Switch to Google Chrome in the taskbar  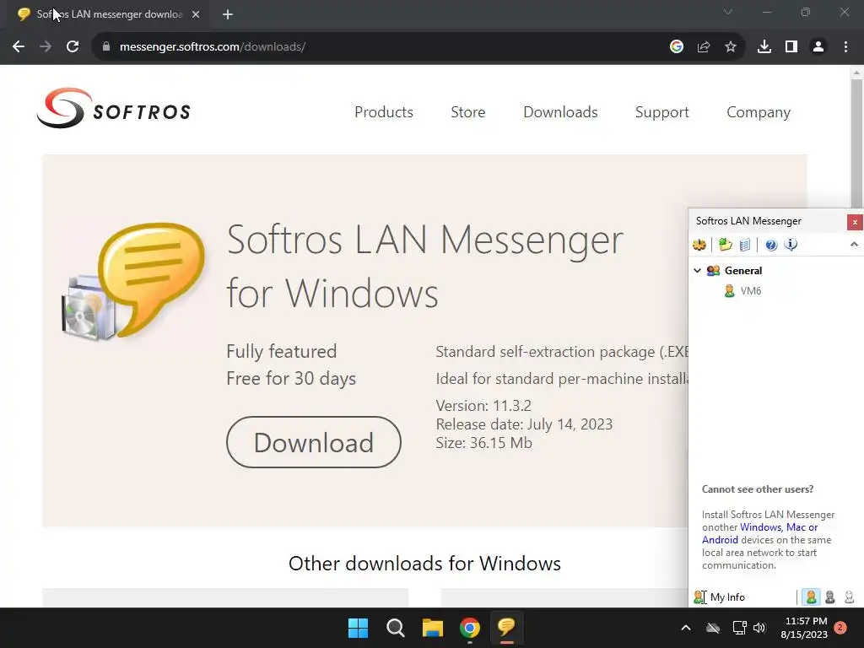point(470,628)
